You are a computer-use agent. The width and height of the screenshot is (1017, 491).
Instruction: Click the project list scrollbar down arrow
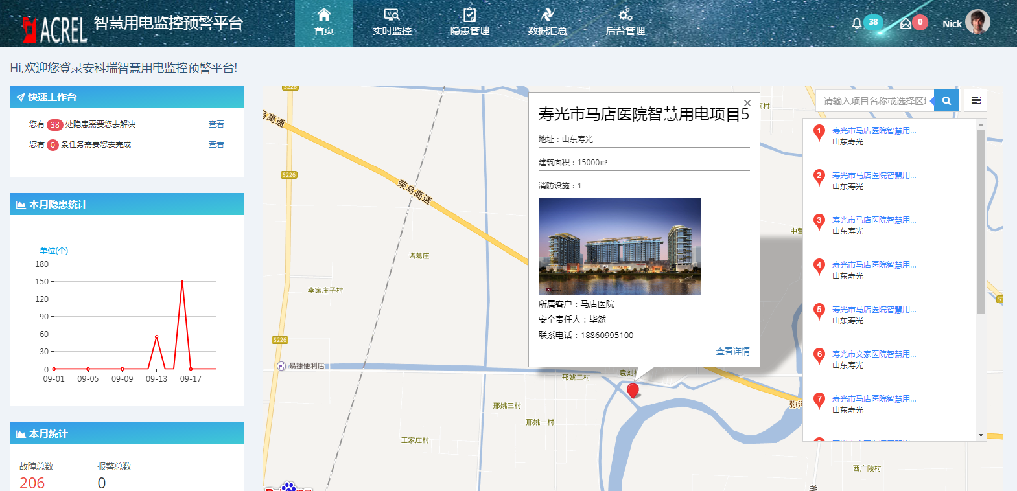point(981,435)
